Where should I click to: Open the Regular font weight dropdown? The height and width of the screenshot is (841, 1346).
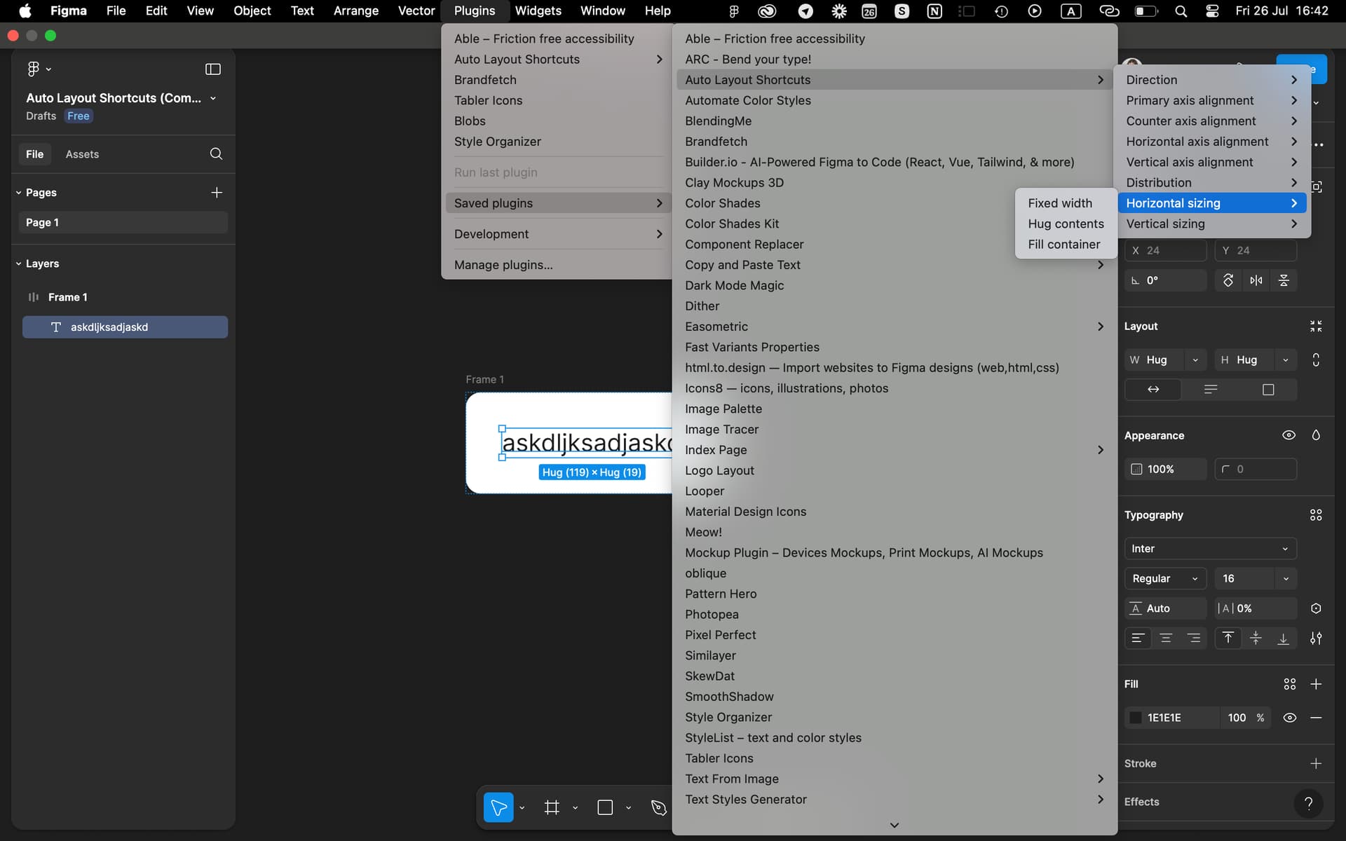(1164, 578)
